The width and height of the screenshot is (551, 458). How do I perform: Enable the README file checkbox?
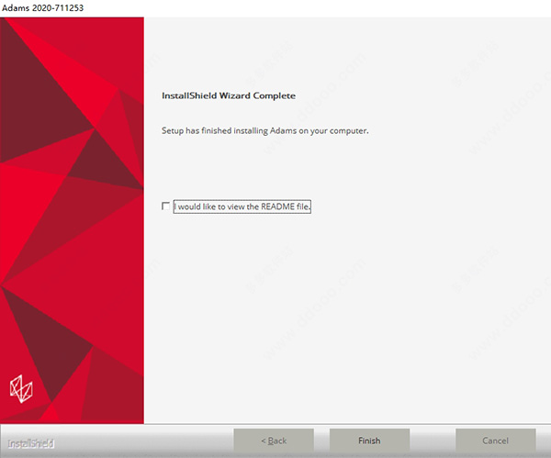coord(165,206)
